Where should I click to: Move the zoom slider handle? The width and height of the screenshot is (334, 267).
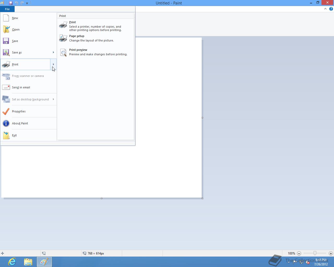point(315,253)
